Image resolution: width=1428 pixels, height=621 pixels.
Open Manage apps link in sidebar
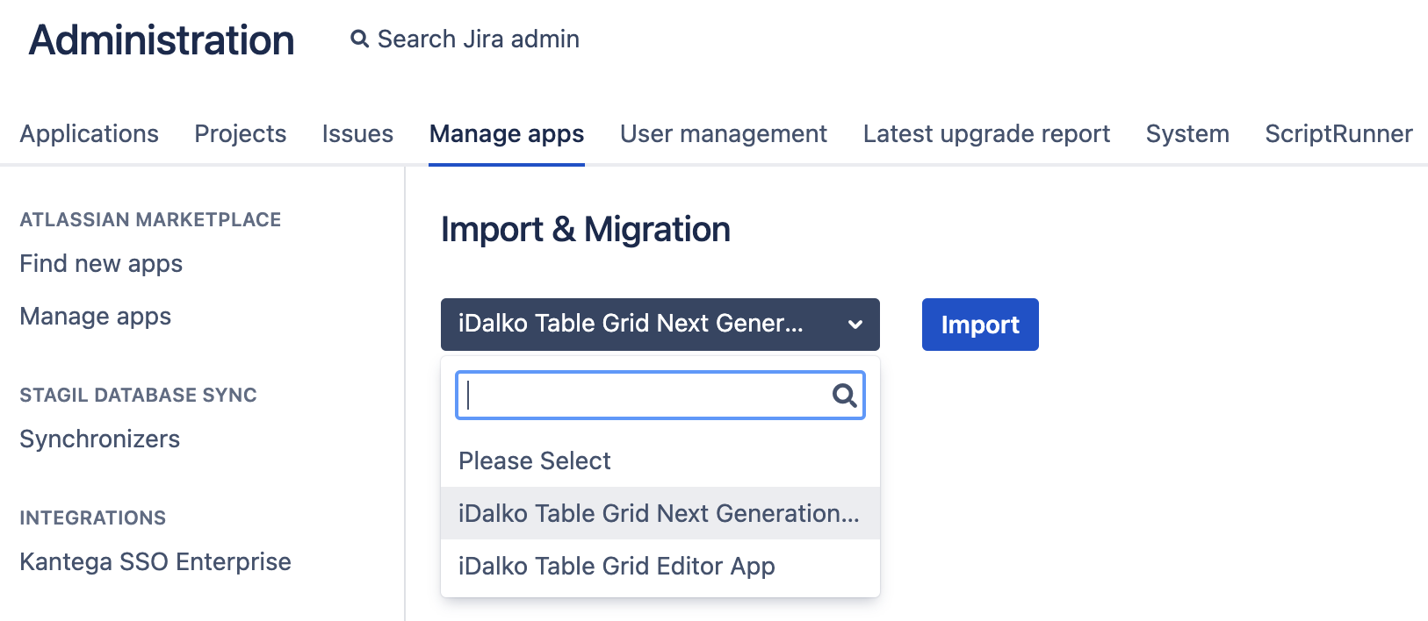tap(96, 317)
